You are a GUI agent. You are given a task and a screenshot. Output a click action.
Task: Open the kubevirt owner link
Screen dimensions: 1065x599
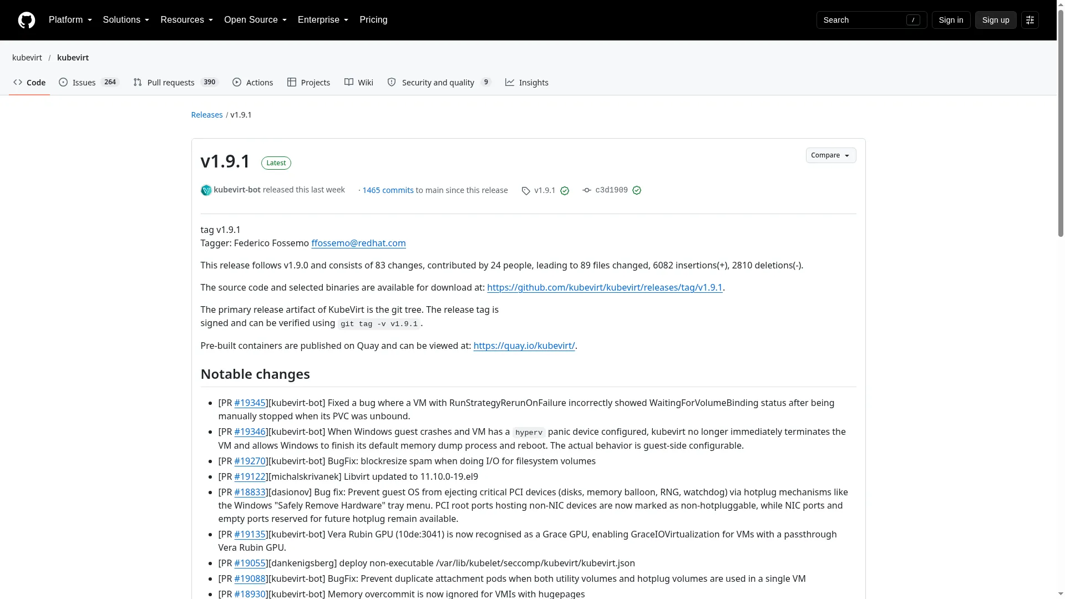(x=27, y=58)
